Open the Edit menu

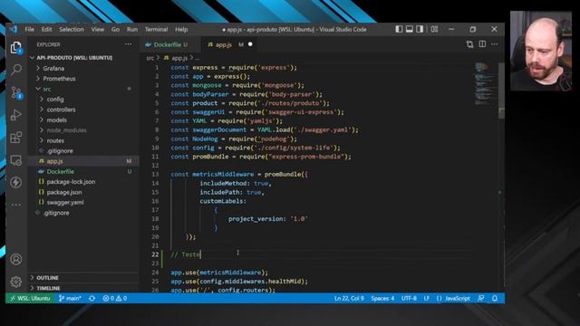coord(46,29)
